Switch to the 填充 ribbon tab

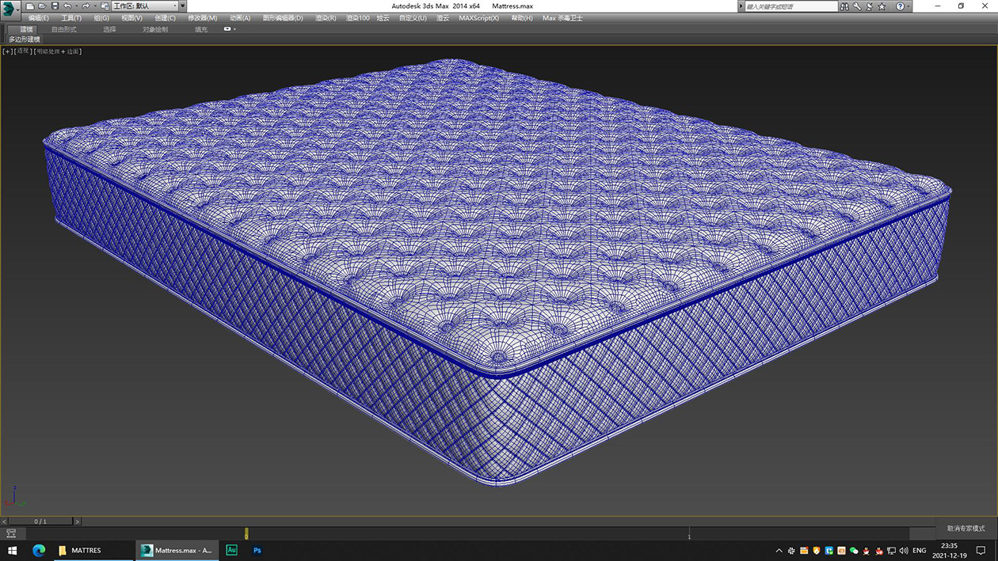click(x=201, y=29)
